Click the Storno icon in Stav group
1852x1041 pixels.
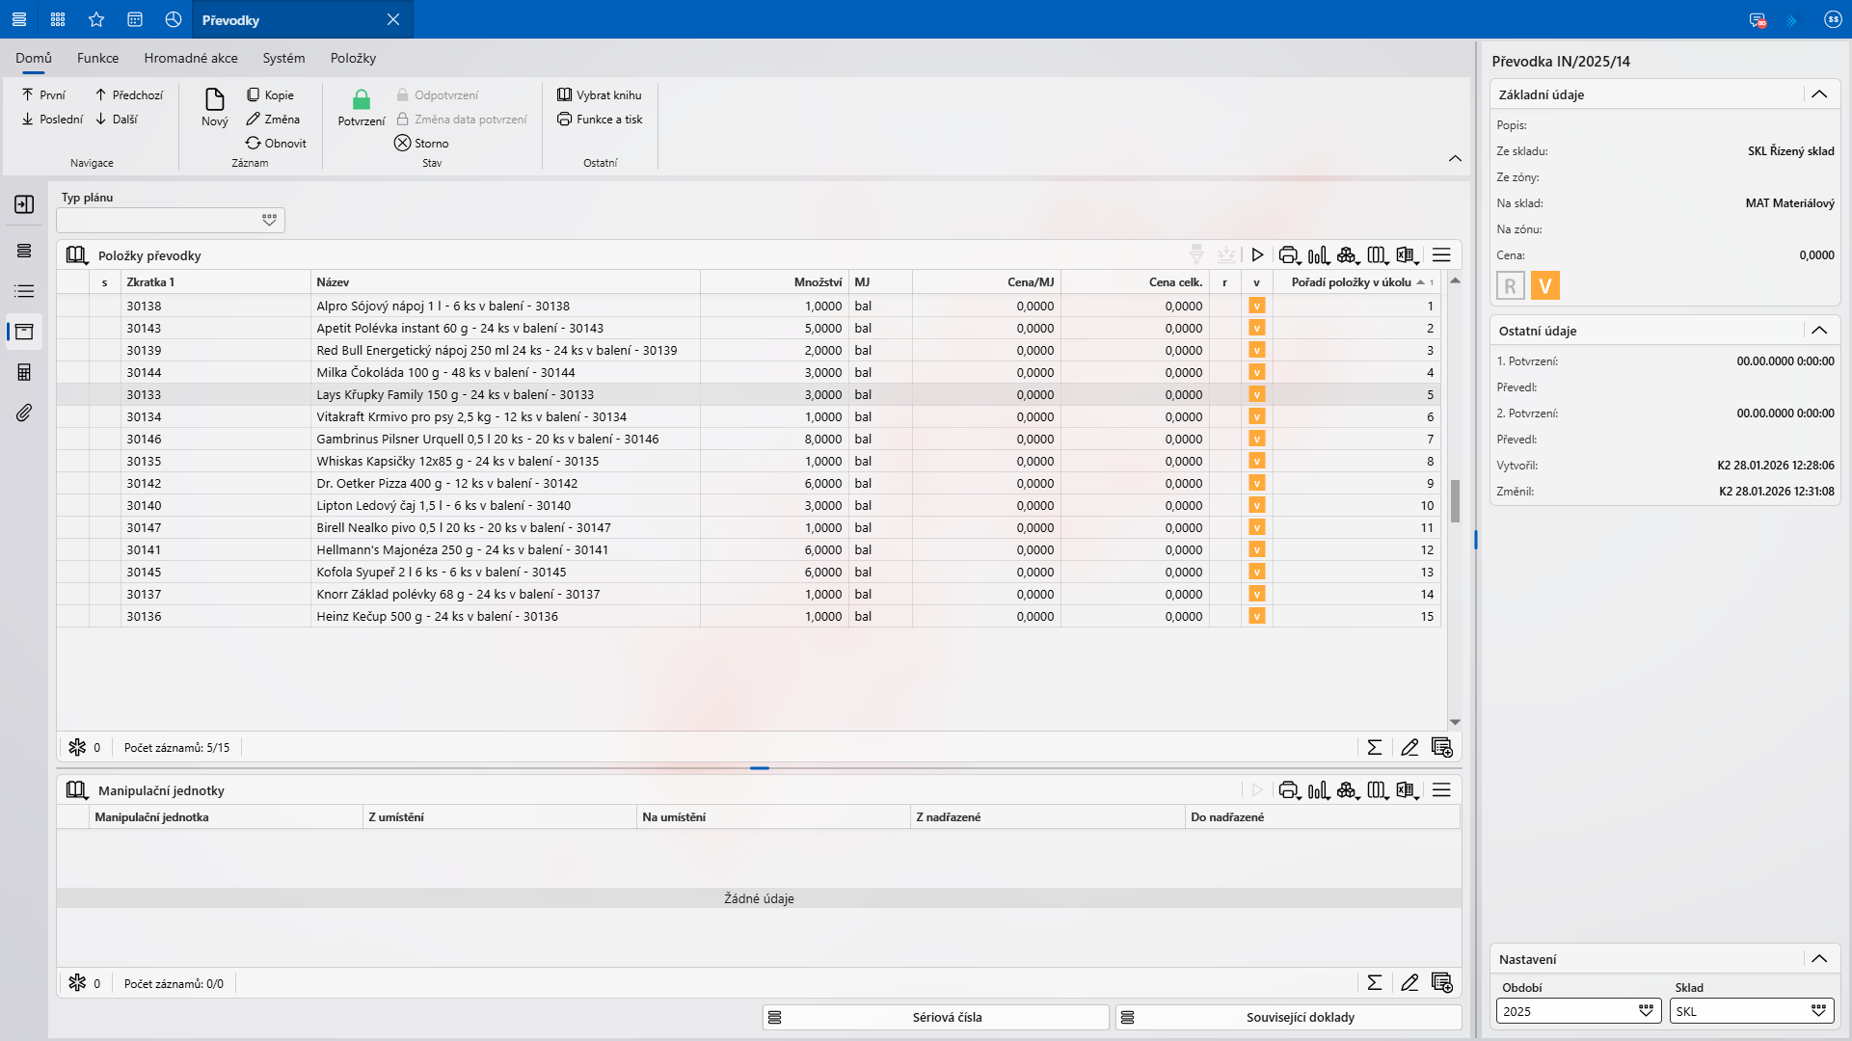point(403,143)
